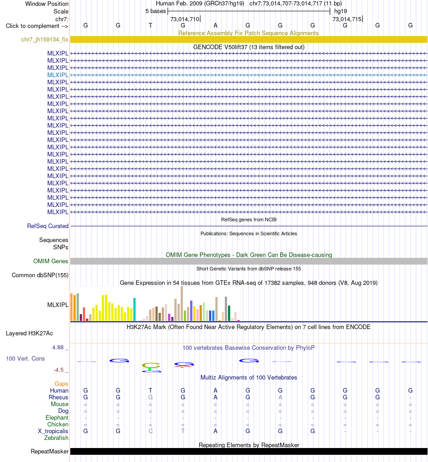Open 100 vertebrates Basewise Conservation by PhyloP title

[249, 348]
